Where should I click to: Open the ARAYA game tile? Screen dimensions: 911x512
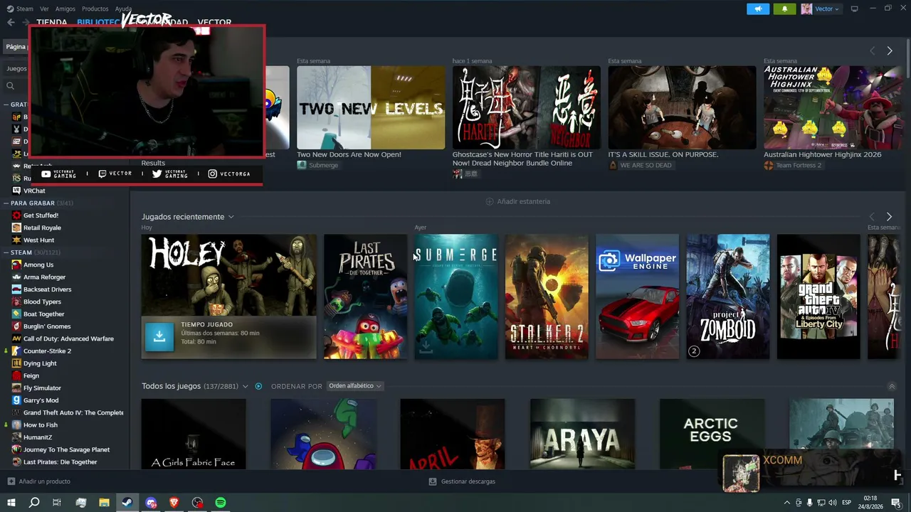(x=582, y=434)
